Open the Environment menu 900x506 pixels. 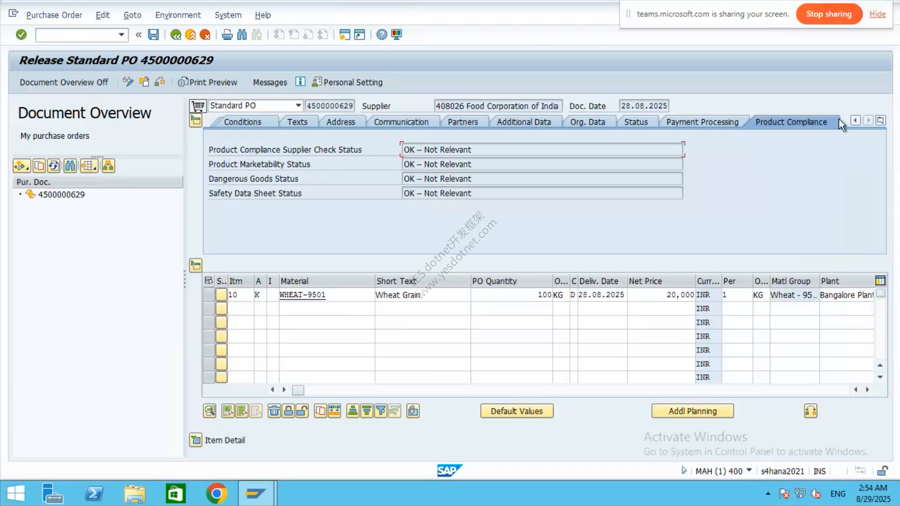[178, 15]
